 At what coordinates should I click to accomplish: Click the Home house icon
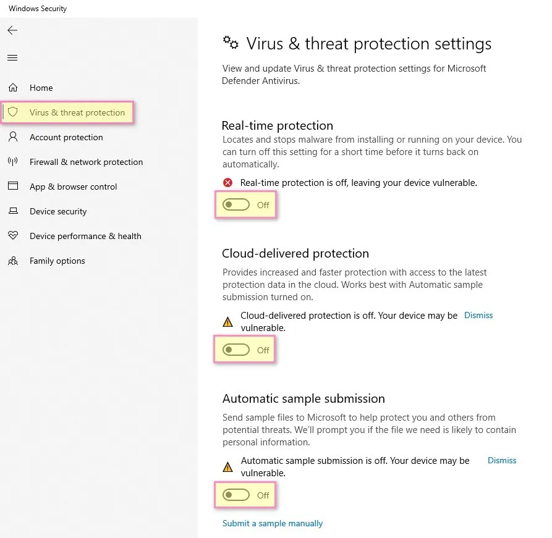[13, 88]
